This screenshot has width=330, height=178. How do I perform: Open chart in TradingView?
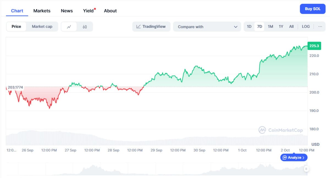pos(151,27)
